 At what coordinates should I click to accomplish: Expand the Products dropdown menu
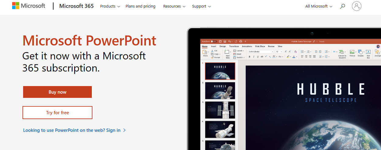pos(110,6)
